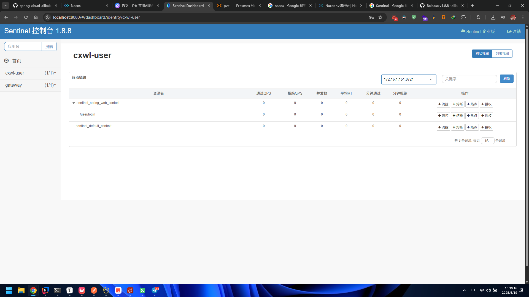Switch to list view toggle
Image resolution: width=529 pixels, height=297 pixels.
(502, 54)
